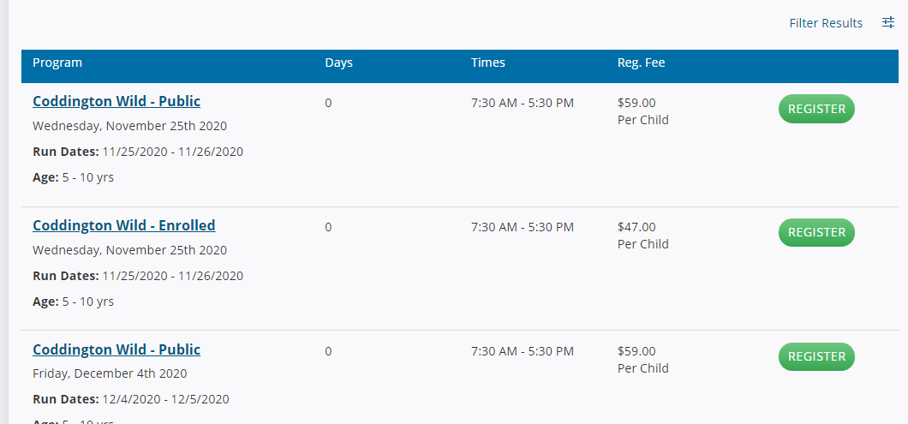Click the Enrolled program's 7:30 AM - 5:30 PM time

(x=523, y=227)
